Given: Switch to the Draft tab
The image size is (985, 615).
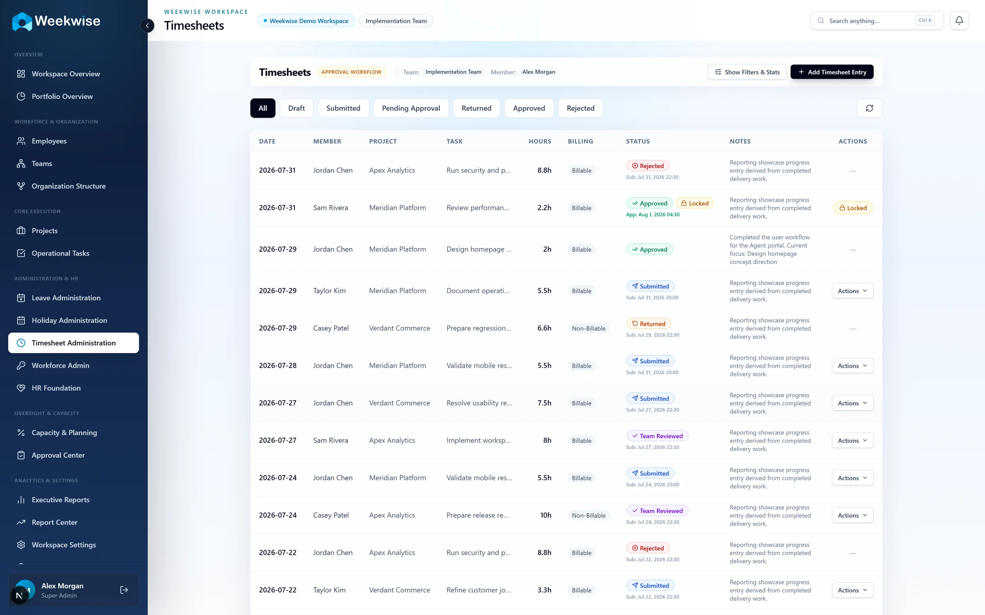Looking at the screenshot, I should 296,108.
